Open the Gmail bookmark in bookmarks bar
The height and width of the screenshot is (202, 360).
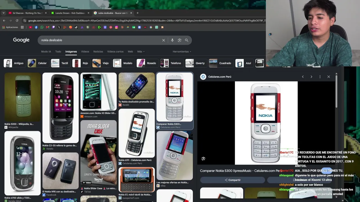tap(48, 27)
